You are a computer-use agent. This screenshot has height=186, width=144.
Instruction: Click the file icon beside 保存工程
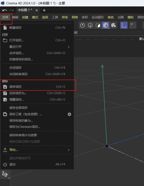tap(5, 114)
